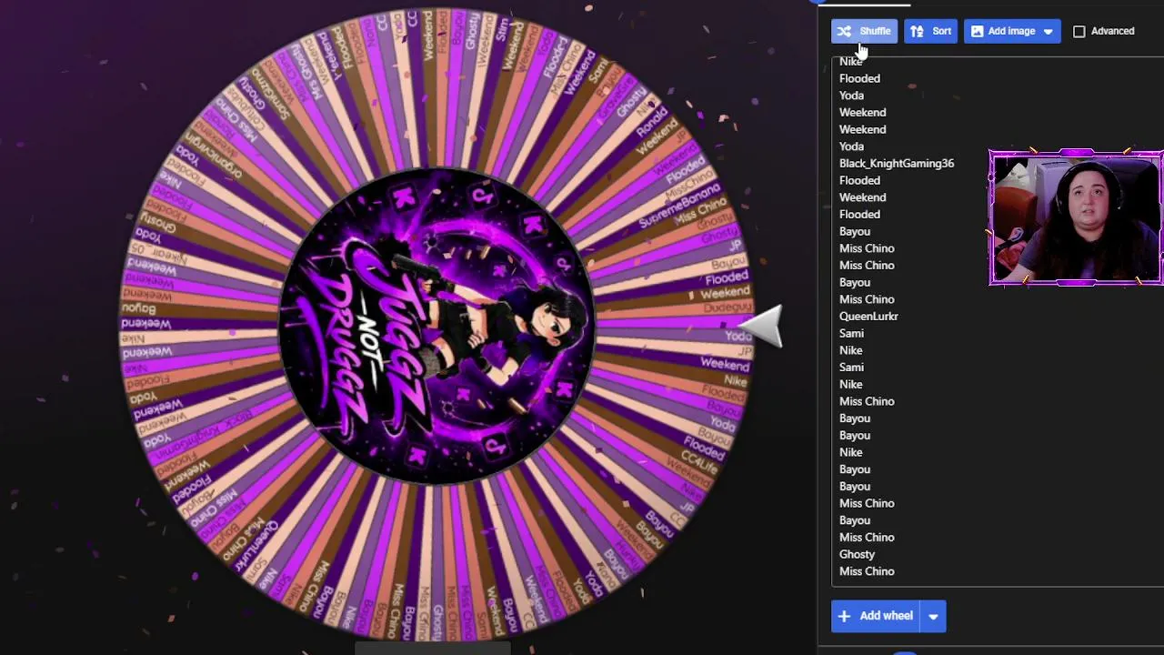Click the Stim slice on the wheel

(503, 31)
